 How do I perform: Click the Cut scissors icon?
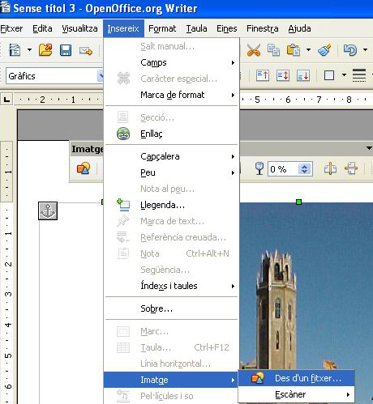coord(254,50)
